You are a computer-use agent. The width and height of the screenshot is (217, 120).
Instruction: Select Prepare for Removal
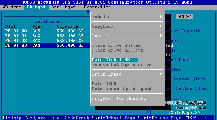coord(119,98)
